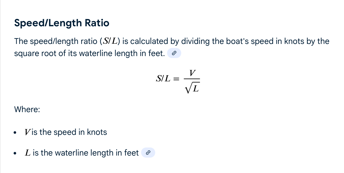Click the "Where:" label
This screenshot has width=344, height=173.
(27, 109)
